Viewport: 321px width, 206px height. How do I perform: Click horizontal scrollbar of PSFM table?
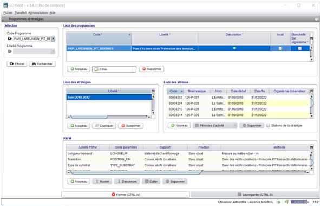click(x=136, y=173)
